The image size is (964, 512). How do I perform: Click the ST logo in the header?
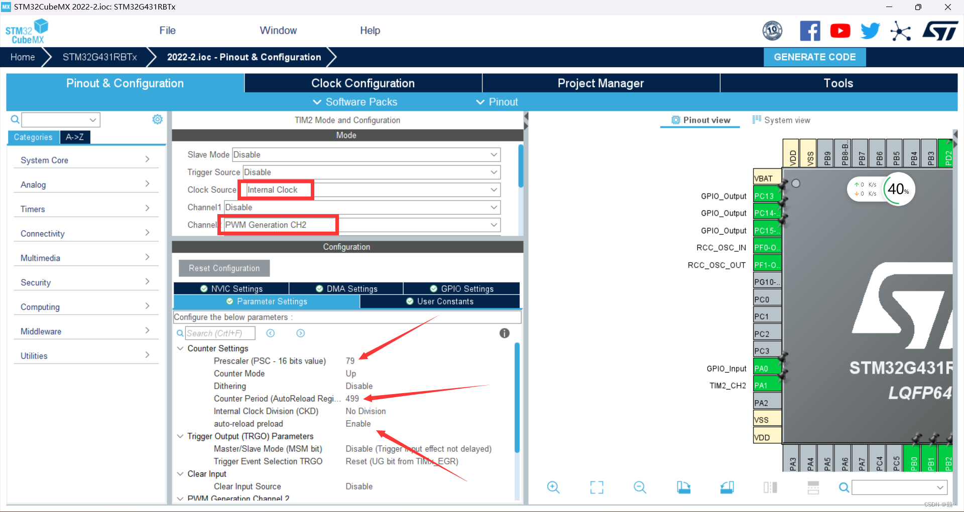pos(940,31)
